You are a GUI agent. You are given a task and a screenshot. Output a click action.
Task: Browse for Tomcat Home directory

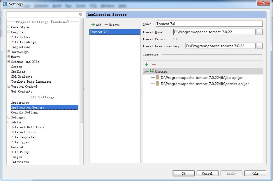[260, 32]
